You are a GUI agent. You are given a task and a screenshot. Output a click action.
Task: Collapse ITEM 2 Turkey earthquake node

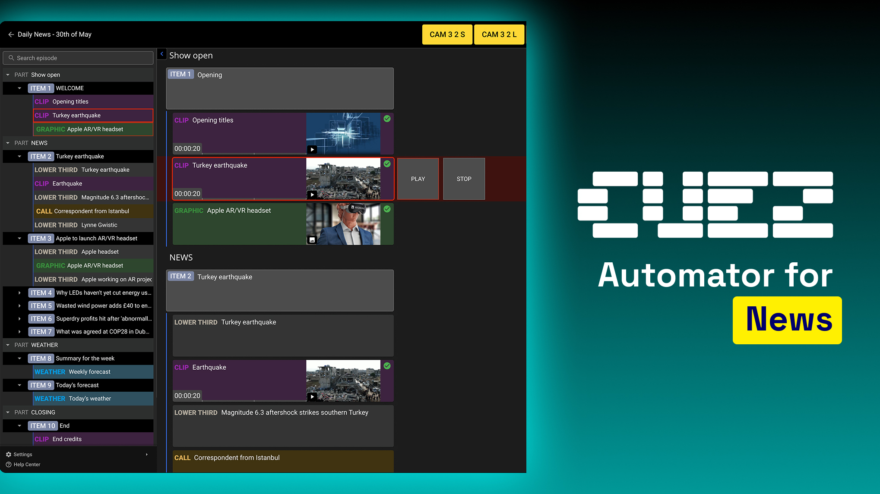19,156
